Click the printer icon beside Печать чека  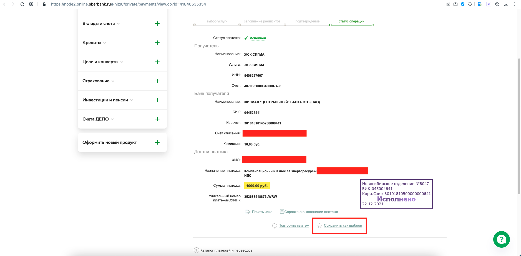point(247,212)
